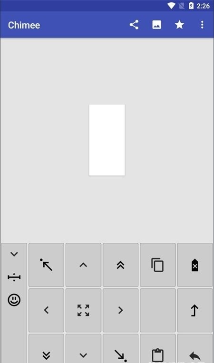214x363 pixels.
Task: Tap the delete key with x
Action: (195, 265)
